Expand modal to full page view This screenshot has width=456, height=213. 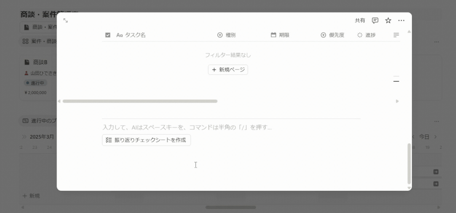click(x=65, y=20)
